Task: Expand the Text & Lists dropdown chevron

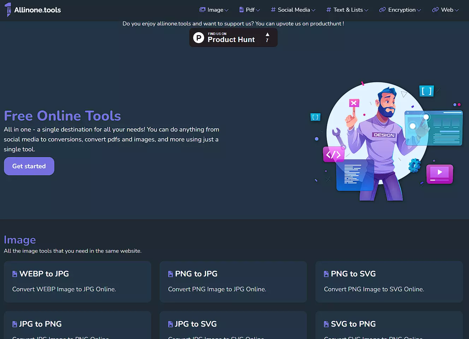Action: coord(366,10)
